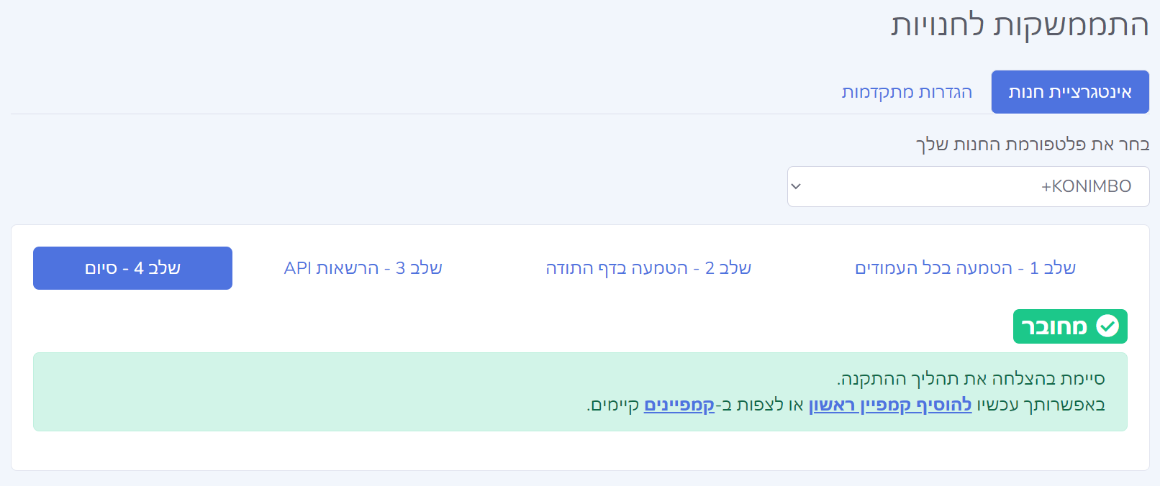Click the התממשקות לחנויות page heading
1160x486 pixels.
point(1020,24)
